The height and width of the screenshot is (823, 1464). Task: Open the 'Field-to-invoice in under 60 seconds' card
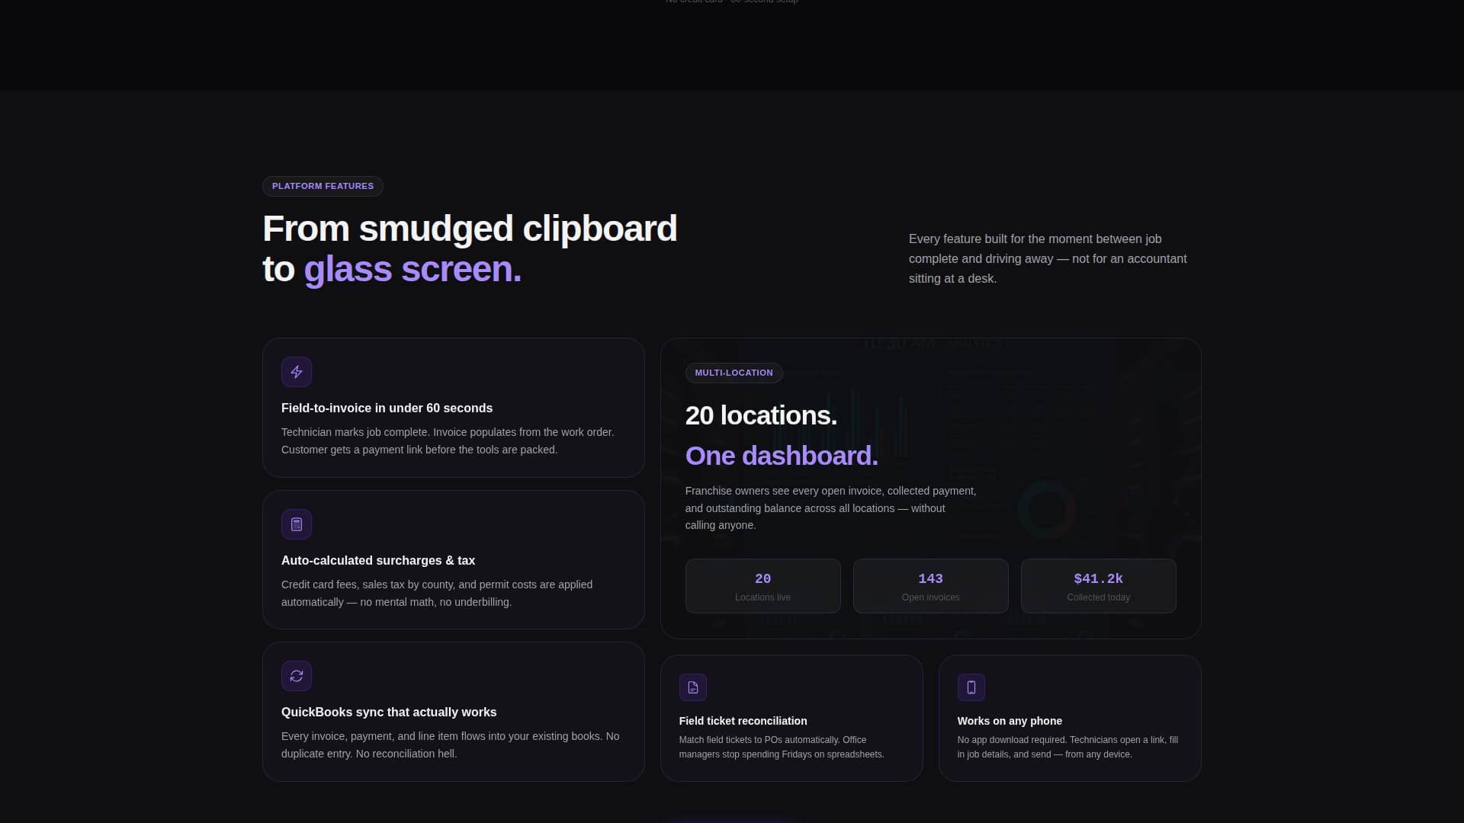pyautogui.click(x=453, y=408)
